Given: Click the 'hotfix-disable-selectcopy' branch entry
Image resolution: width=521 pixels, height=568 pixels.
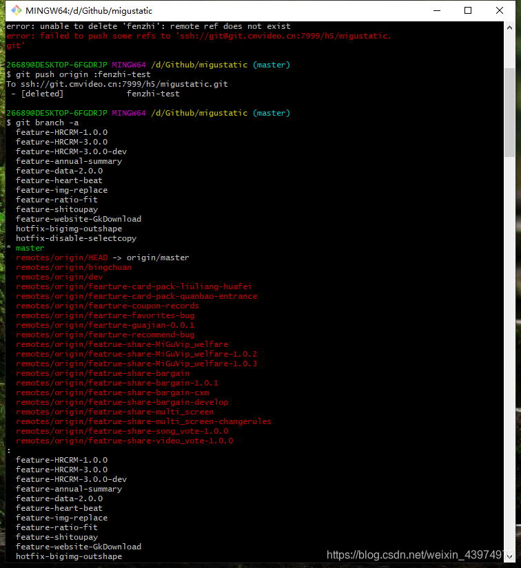Looking at the screenshot, I should (76, 238).
